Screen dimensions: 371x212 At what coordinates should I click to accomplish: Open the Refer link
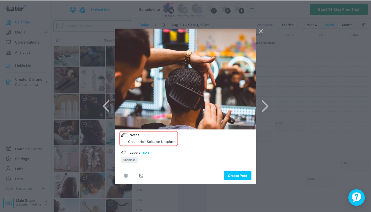pyautogui.click(x=9, y=189)
